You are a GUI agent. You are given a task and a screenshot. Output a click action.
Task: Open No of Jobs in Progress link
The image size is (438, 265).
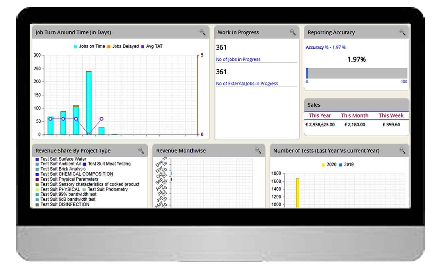(x=238, y=59)
